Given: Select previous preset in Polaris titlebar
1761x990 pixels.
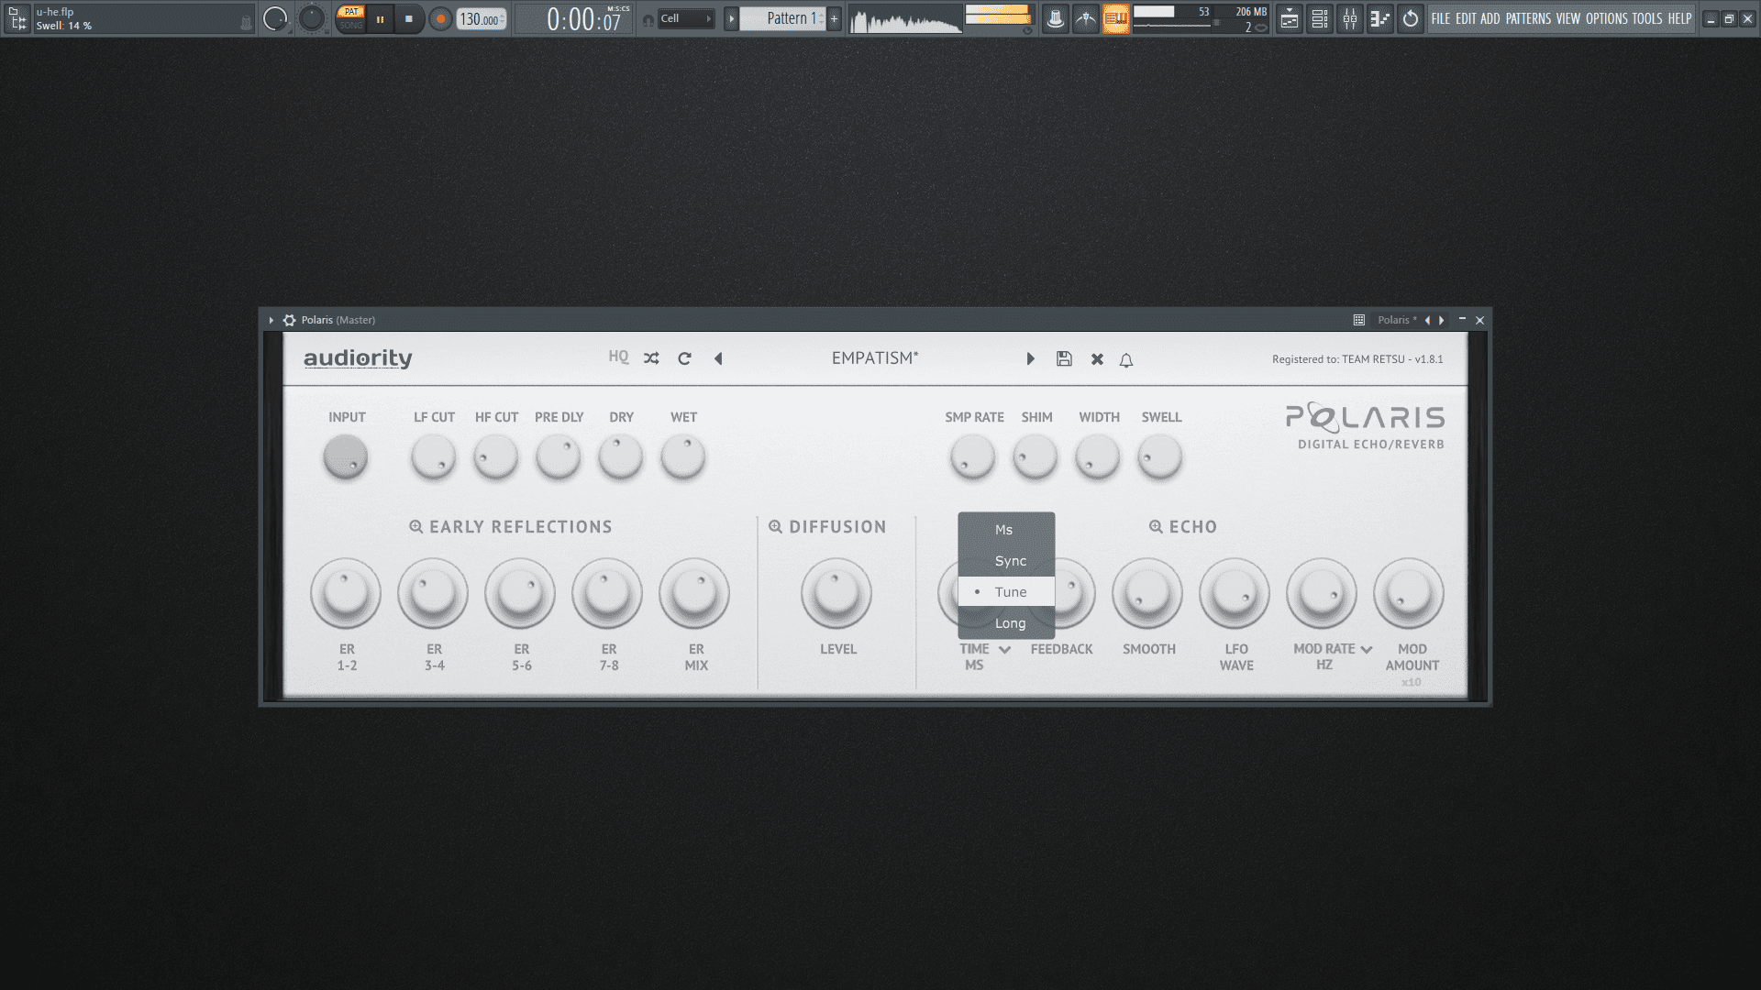Looking at the screenshot, I should point(1427,320).
